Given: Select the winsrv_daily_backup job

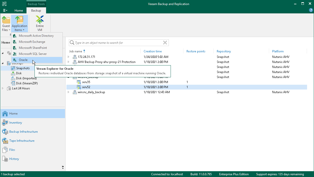Looking at the screenshot, I should coord(187,92).
